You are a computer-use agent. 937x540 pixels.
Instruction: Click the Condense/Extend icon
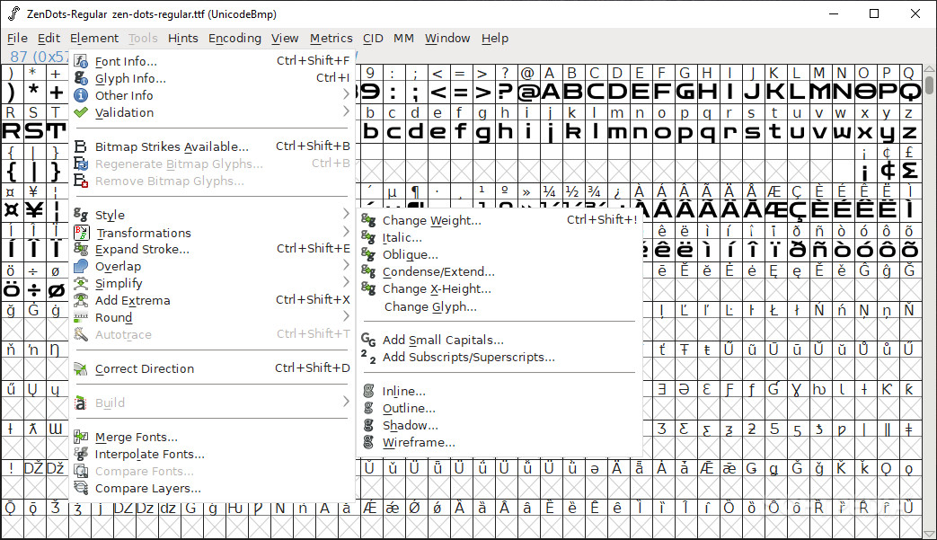pyautogui.click(x=368, y=271)
